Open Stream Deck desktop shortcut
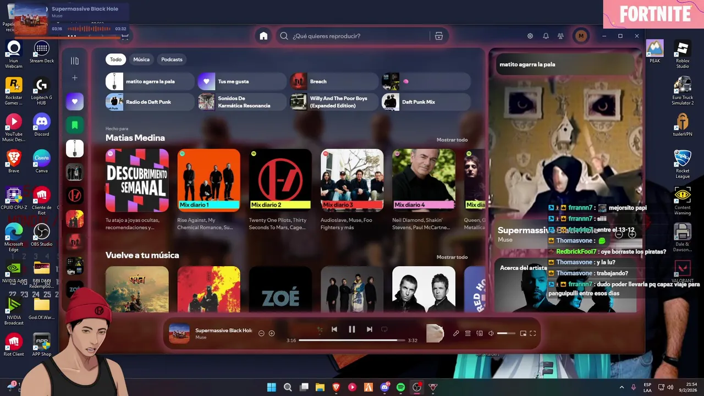The width and height of the screenshot is (704, 396). coord(42,52)
